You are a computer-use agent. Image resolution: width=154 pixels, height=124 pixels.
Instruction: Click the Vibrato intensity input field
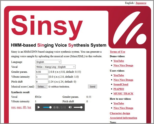(x=42, y=77)
